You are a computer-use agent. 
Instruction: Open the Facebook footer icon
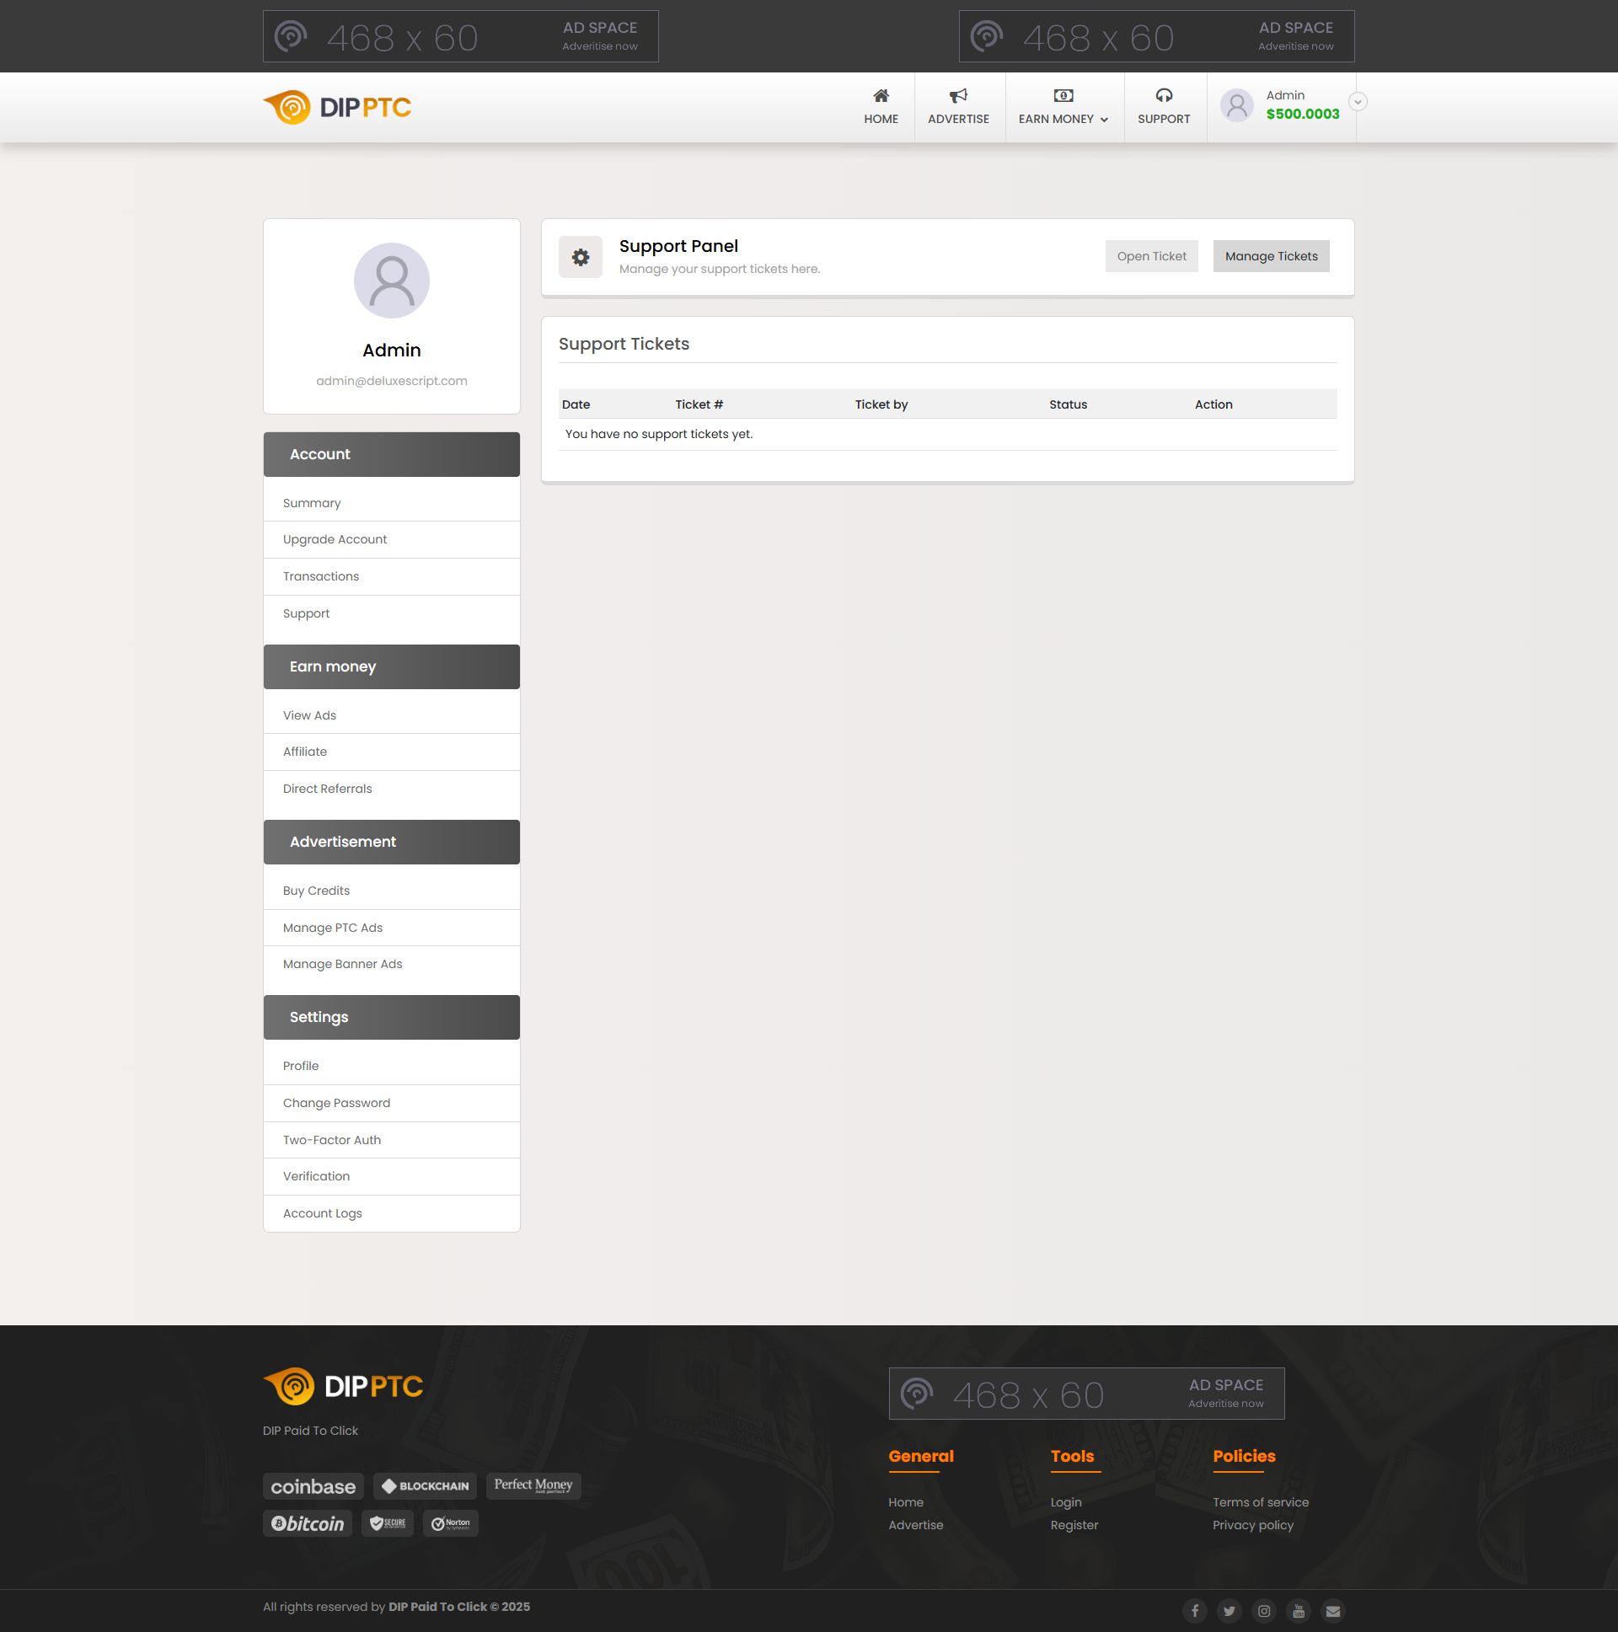pos(1194,1611)
